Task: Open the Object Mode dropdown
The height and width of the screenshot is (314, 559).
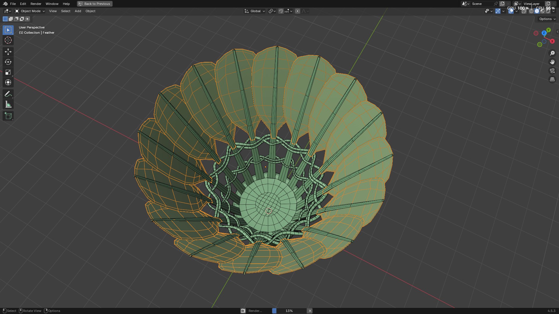Action: point(30,11)
